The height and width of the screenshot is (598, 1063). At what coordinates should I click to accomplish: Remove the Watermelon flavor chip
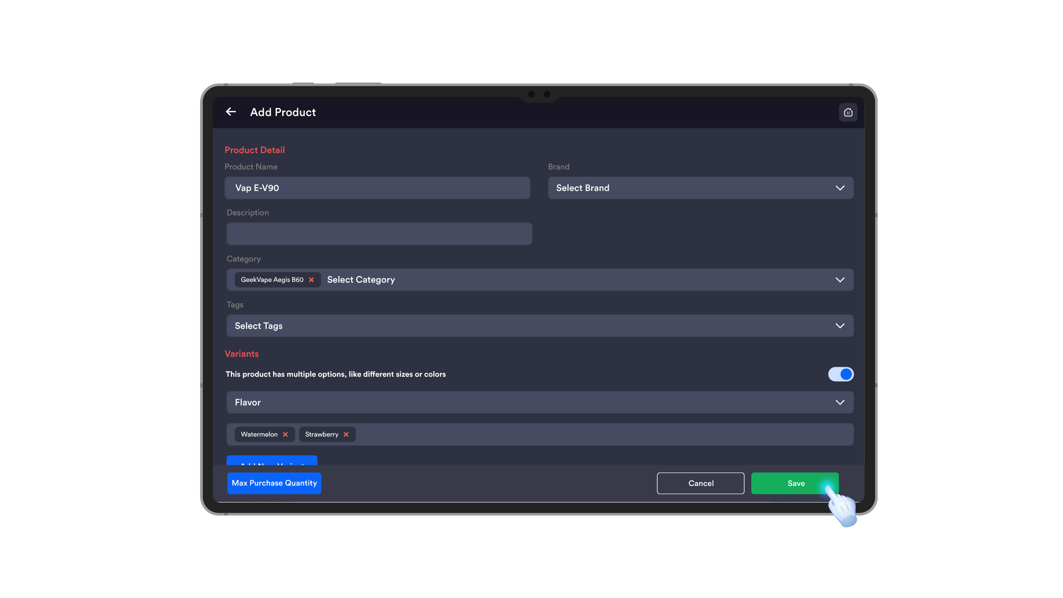(285, 434)
